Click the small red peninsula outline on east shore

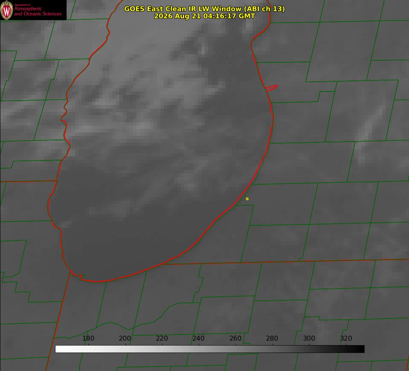[271, 88]
